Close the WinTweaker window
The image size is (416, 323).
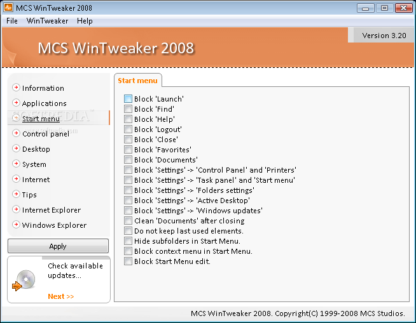click(x=403, y=8)
